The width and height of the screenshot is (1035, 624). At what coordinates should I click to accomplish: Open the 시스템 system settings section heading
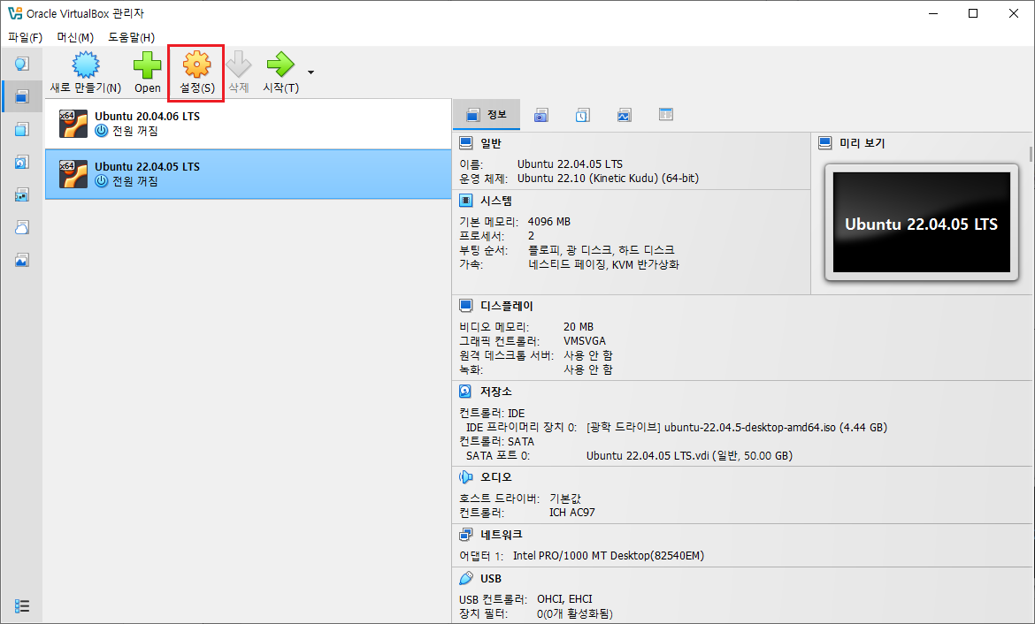pyautogui.click(x=495, y=201)
